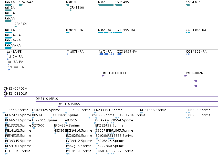Click EST bs67g06.5prime

tap(79, 146)
